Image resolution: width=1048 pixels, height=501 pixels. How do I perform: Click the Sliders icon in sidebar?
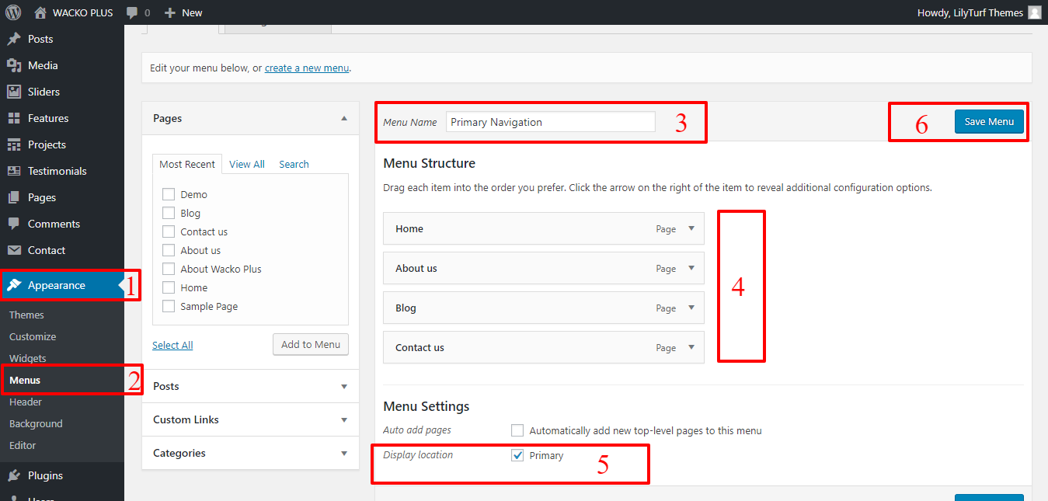[x=14, y=92]
